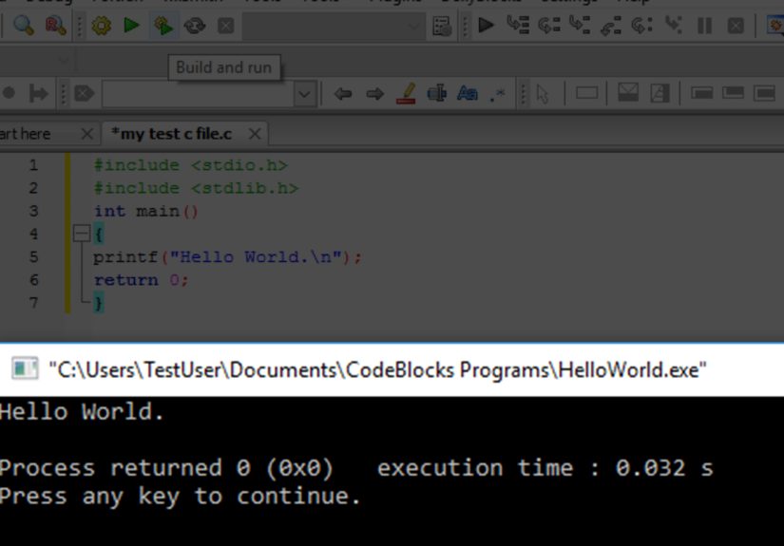Click the #include <stdlib.h> line
Viewport: 784px width, 546px height.
(196, 188)
